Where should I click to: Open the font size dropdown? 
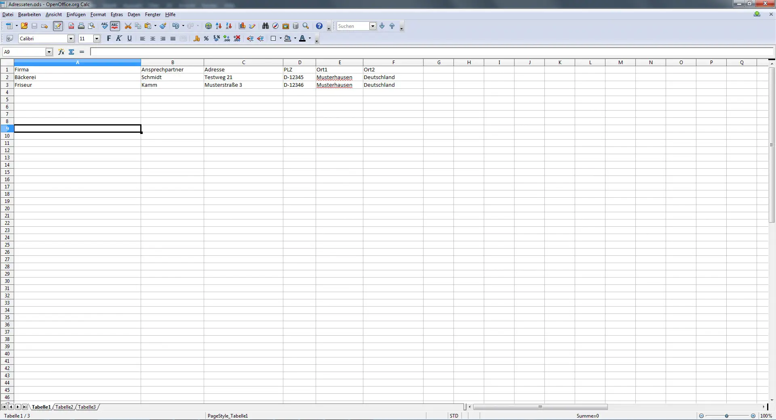(97, 39)
